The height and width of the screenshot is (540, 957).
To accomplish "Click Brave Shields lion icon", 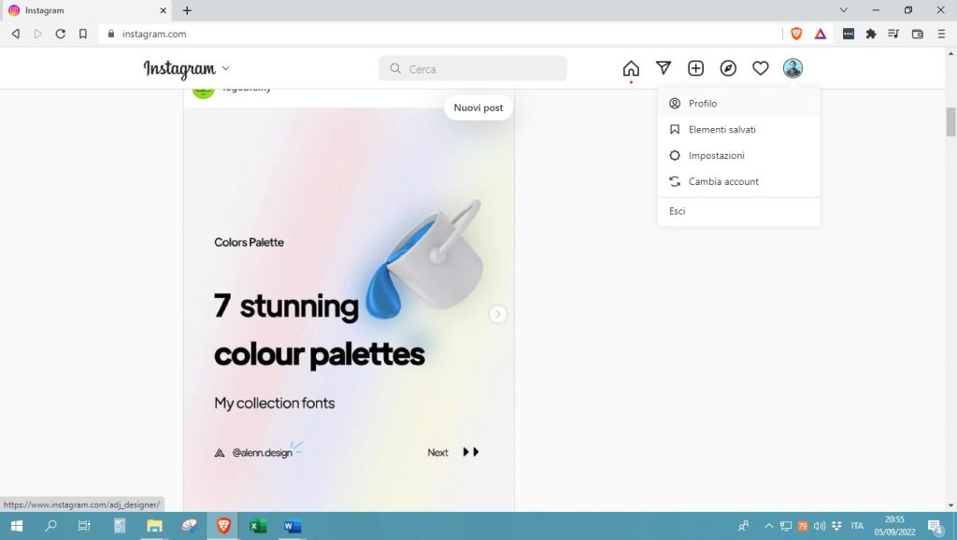I will tap(796, 34).
